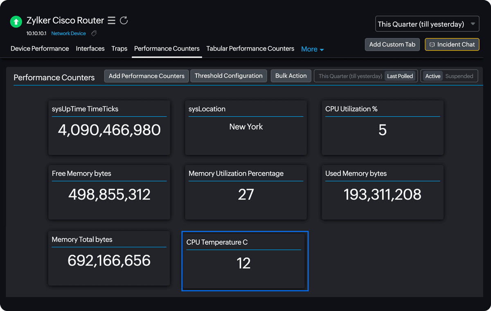Open the Device Performance tab

(x=40, y=49)
